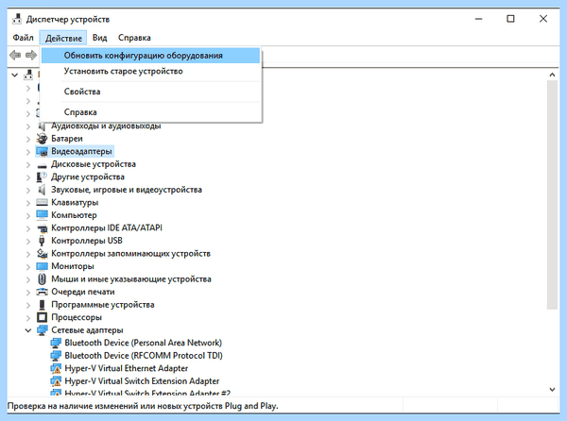Click the Клавиатуры keyboard icon

pyautogui.click(x=42, y=203)
